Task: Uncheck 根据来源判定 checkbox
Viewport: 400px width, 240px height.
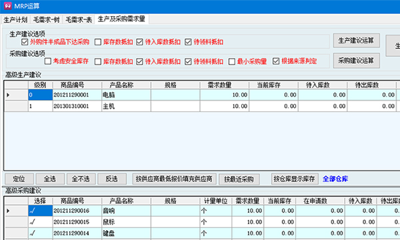Action: (276, 61)
